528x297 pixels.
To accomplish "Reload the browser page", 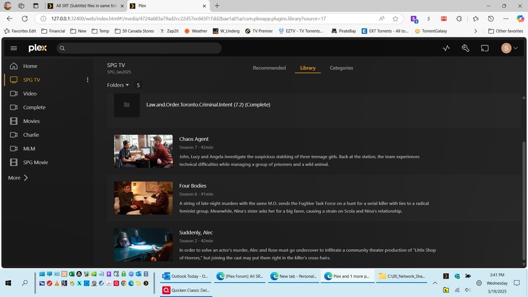I will (25, 18).
